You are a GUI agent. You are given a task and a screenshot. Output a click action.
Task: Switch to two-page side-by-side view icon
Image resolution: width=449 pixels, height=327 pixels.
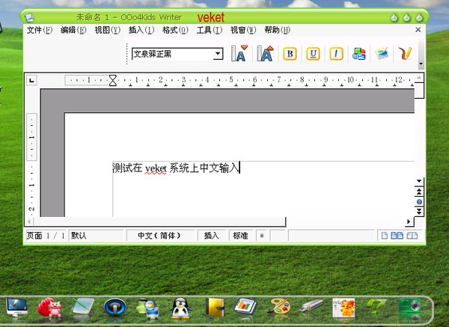pyautogui.click(x=397, y=236)
